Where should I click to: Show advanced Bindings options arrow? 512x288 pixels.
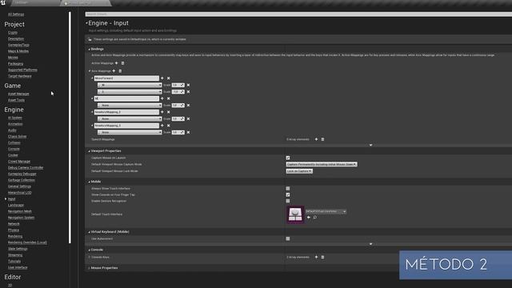[370, 145]
